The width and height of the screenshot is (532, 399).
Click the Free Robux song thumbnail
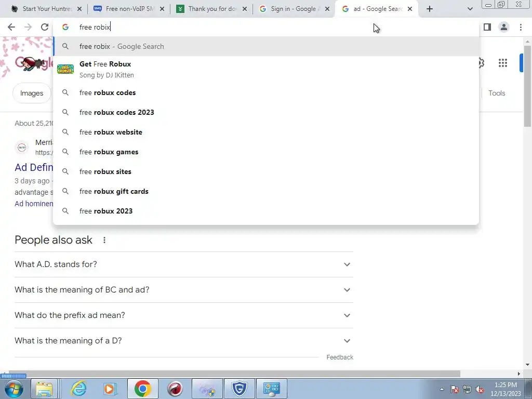click(x=65, y=69)
